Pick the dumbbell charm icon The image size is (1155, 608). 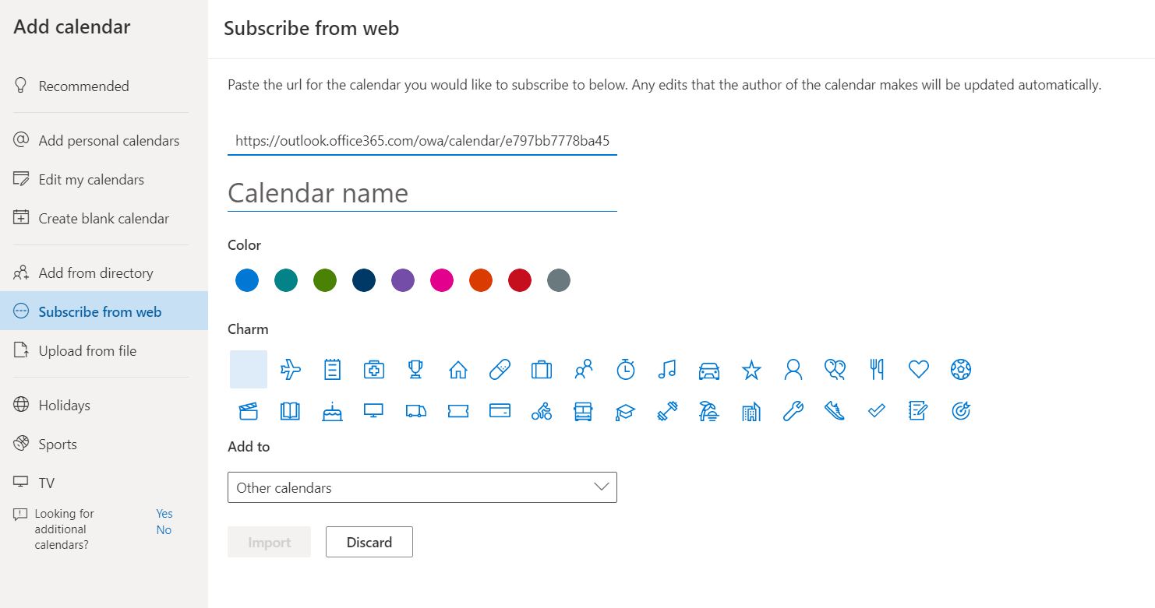[667, 411]
